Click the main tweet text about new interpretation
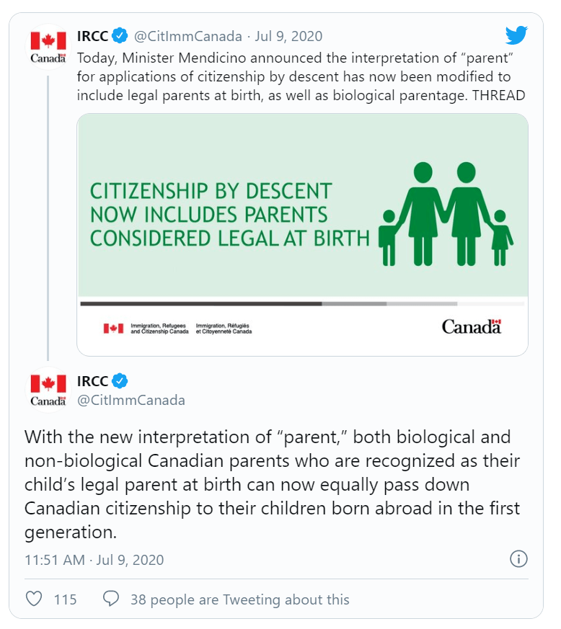The width and height of the screenshot is (561, 629). pyautogui.click(x=273, y=485)
